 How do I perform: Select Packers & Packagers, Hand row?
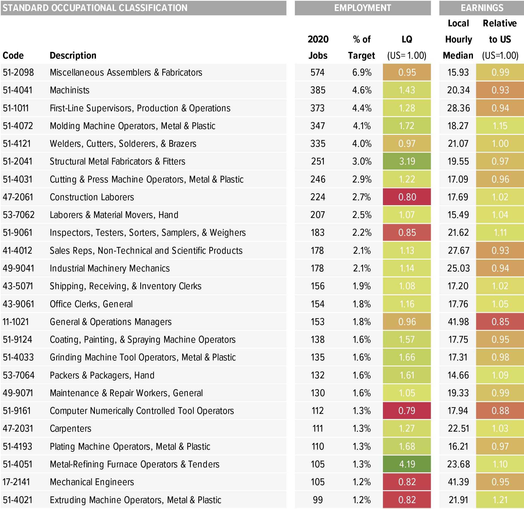[x=102, y=375]
